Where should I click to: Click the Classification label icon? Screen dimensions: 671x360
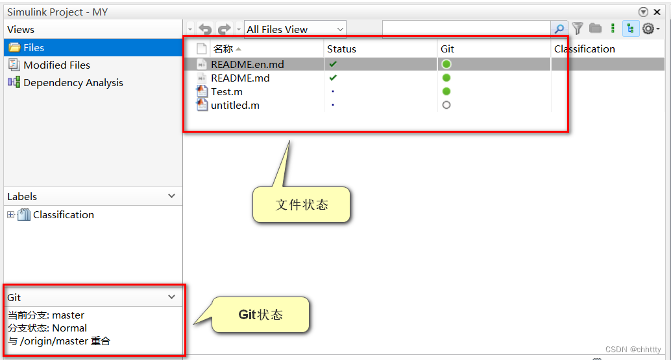point(24,214)
